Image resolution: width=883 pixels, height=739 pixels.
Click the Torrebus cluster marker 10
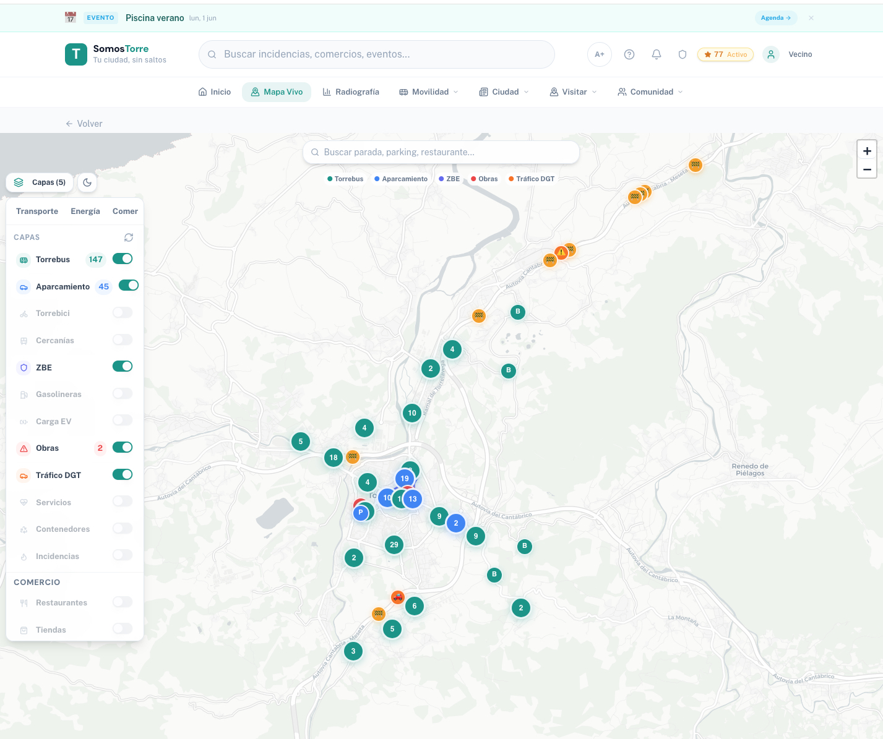click(x=412, y=413)
